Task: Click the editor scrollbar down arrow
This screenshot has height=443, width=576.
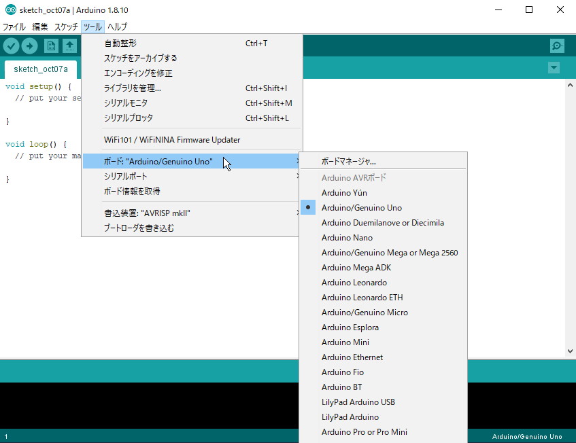Action: [570, 351]
